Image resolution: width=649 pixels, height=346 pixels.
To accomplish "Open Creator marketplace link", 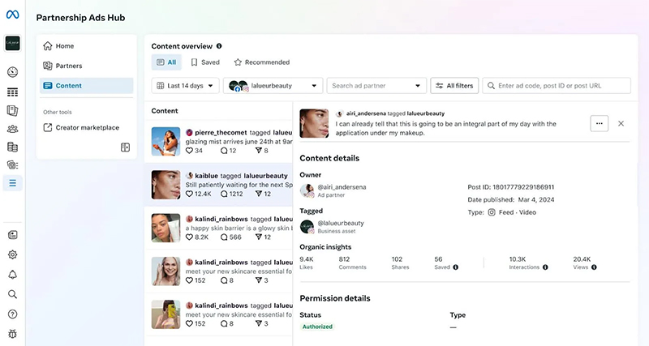I will pyautogui.click(x=81, y=127).
